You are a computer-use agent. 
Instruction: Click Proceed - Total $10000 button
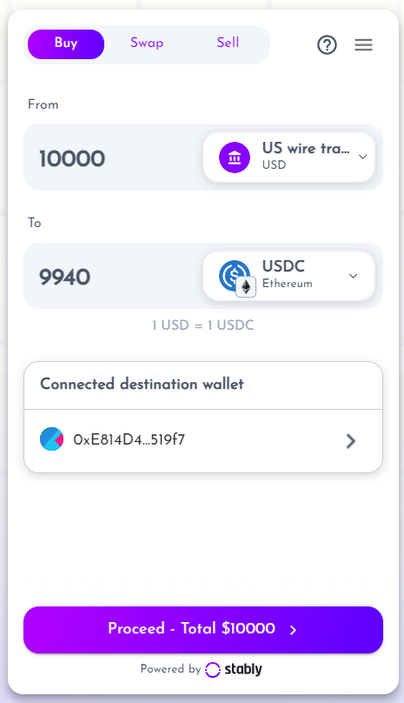coord(203,629)
